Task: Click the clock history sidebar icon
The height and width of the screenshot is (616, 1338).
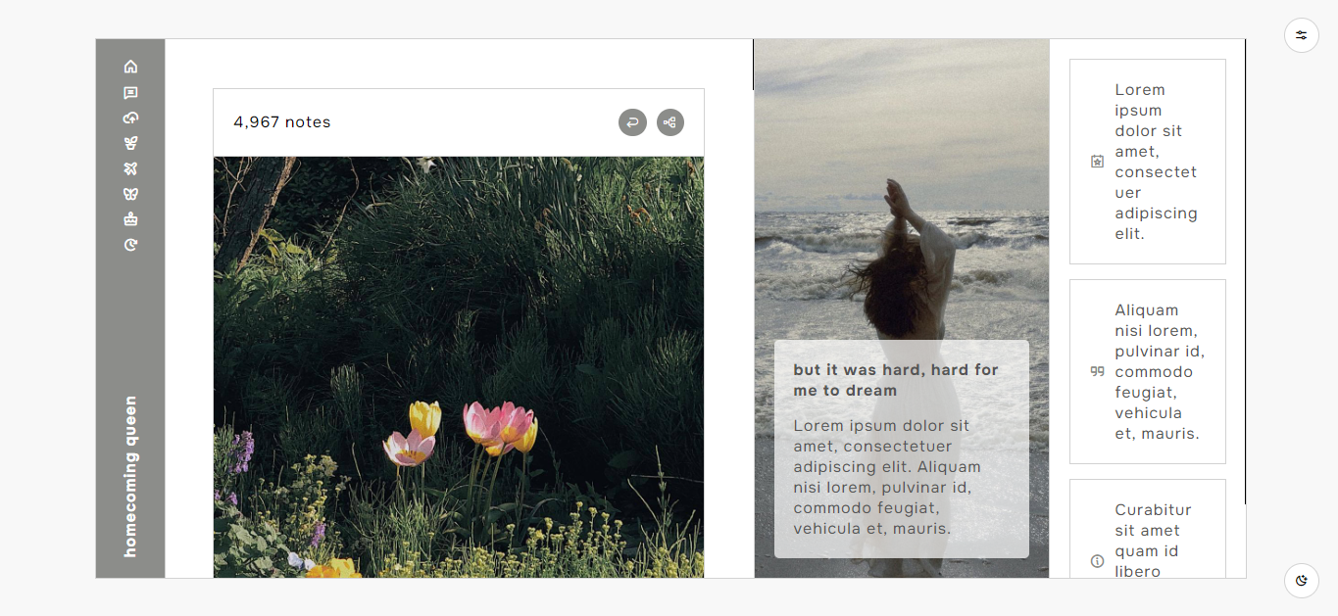Action: [x=130, y=245]
